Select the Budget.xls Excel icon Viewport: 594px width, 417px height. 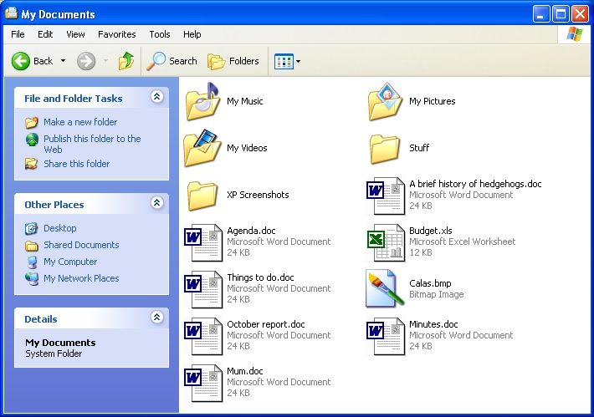386,242
